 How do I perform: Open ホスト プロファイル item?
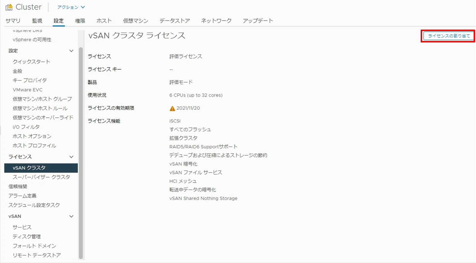coord(34,146)
